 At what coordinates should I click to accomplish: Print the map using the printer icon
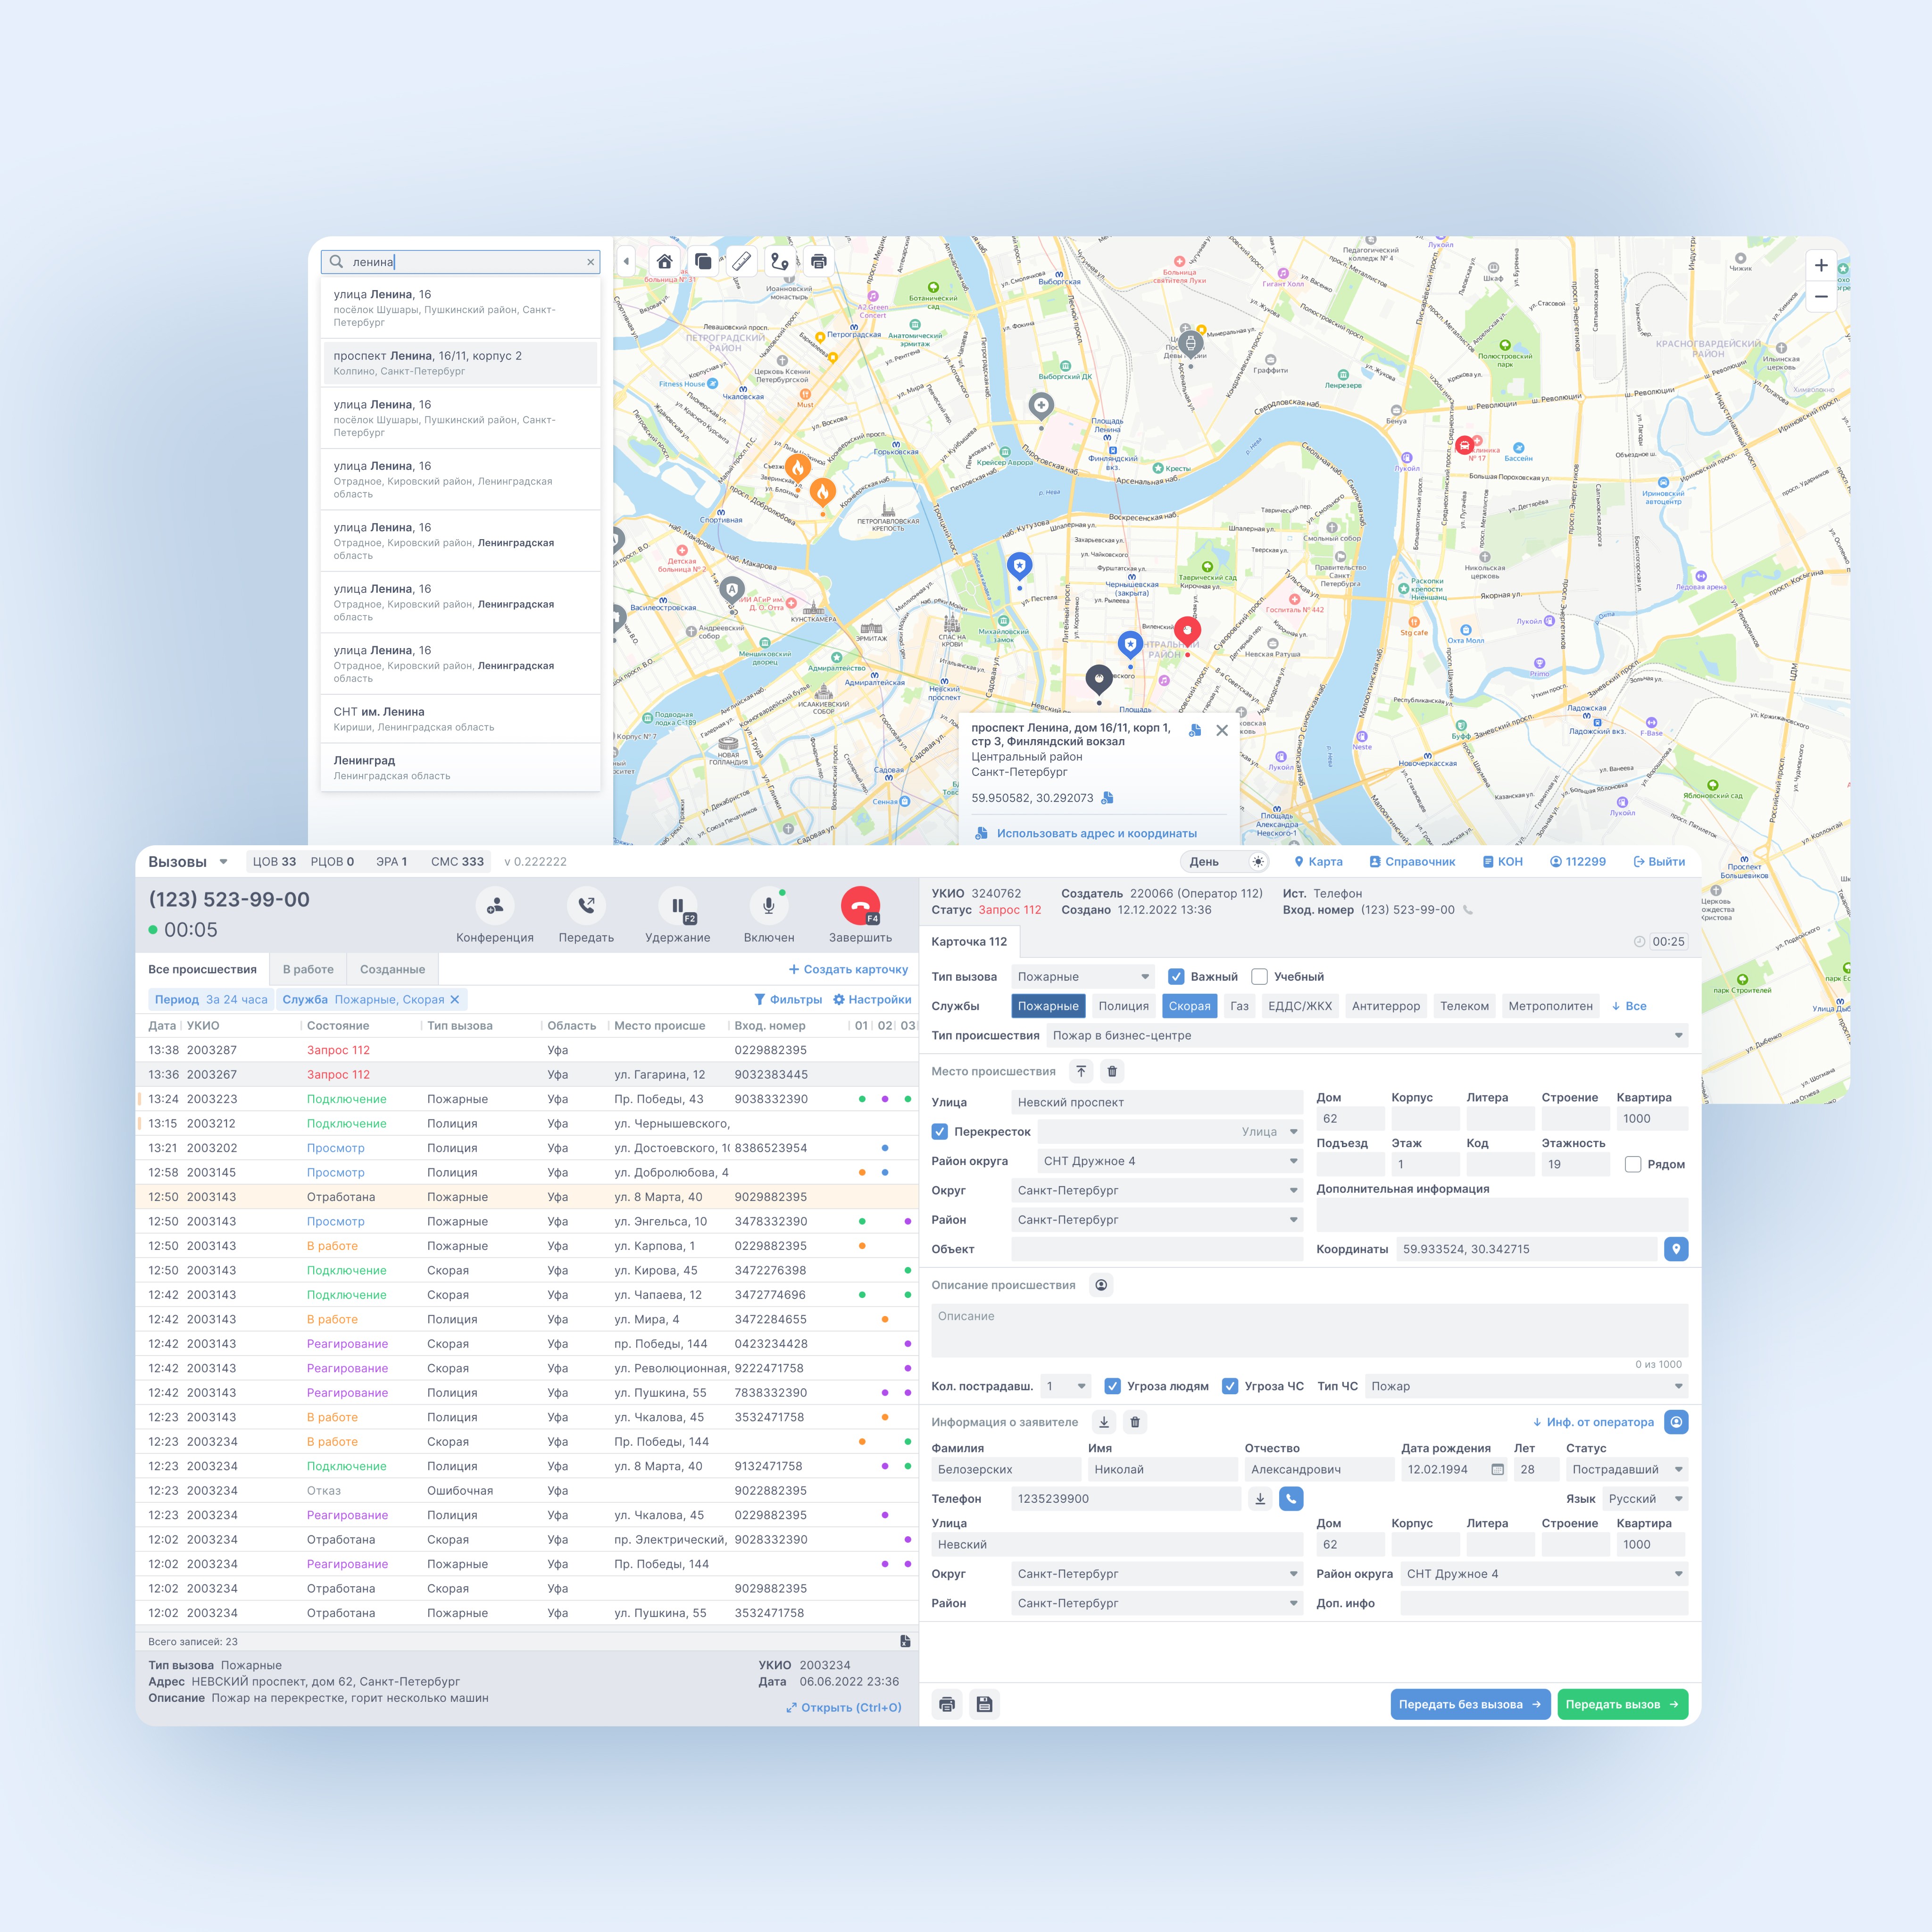pos(819,261)
